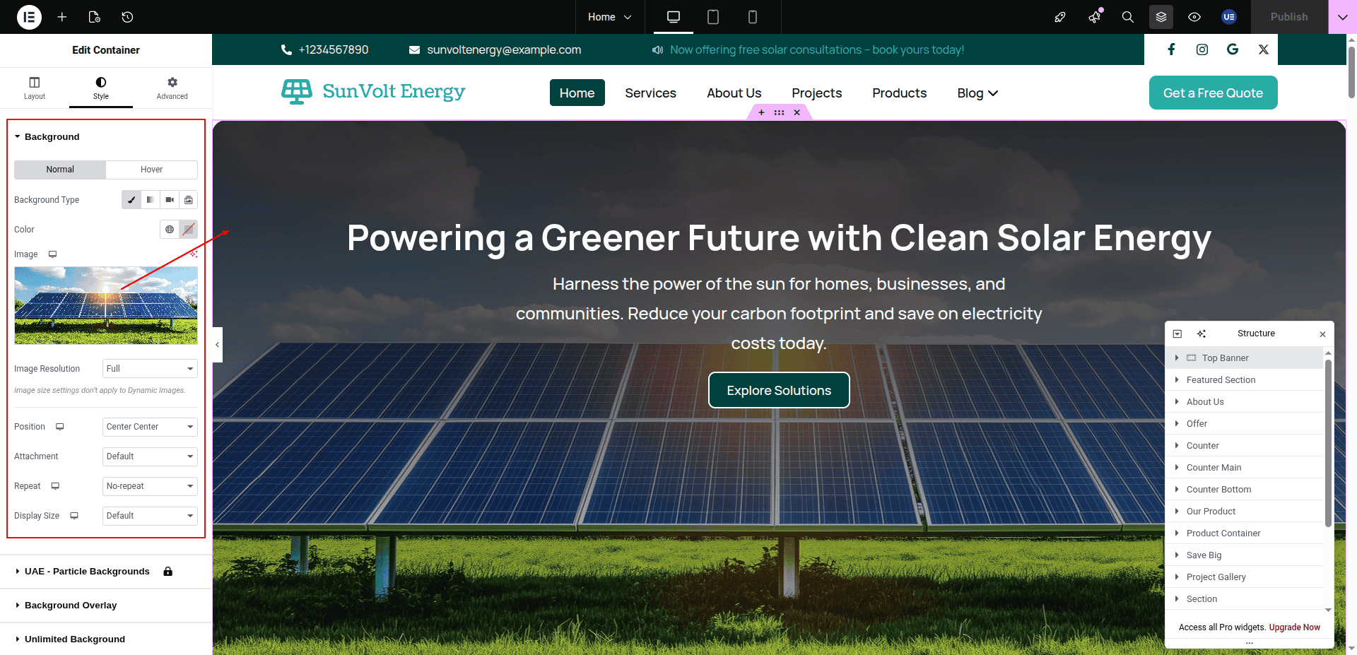
Task: Click the solar panel background image thumbnail
Action: (x=106, y=305)
